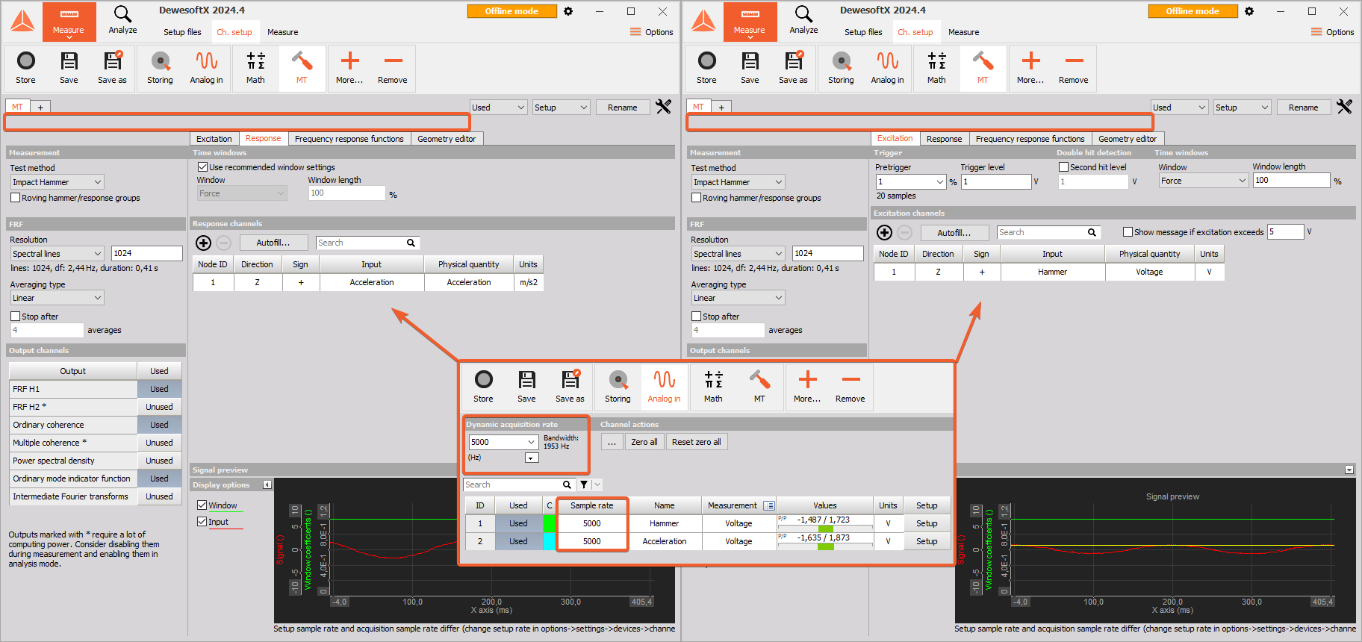Click Save as icon in left window
The width and height of the screenshot is (1362, 642).
(x=112, y=67)
